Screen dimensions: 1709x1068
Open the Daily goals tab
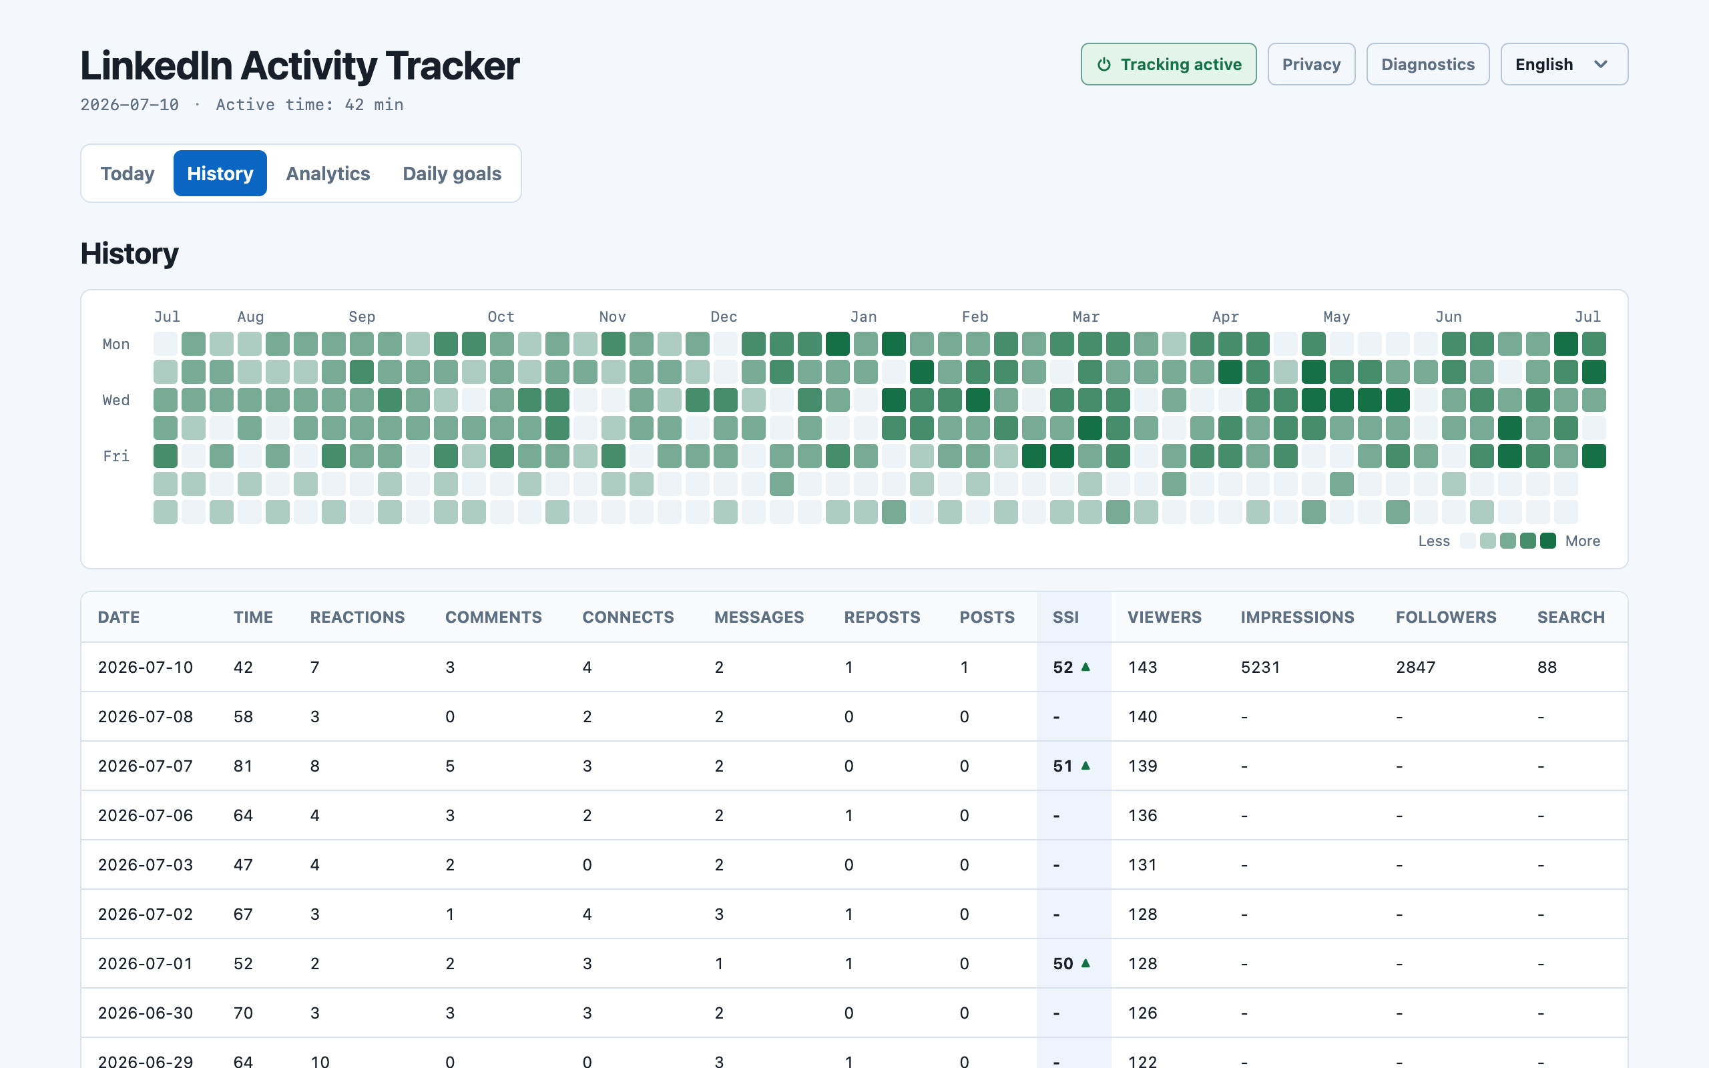point(452,173)
